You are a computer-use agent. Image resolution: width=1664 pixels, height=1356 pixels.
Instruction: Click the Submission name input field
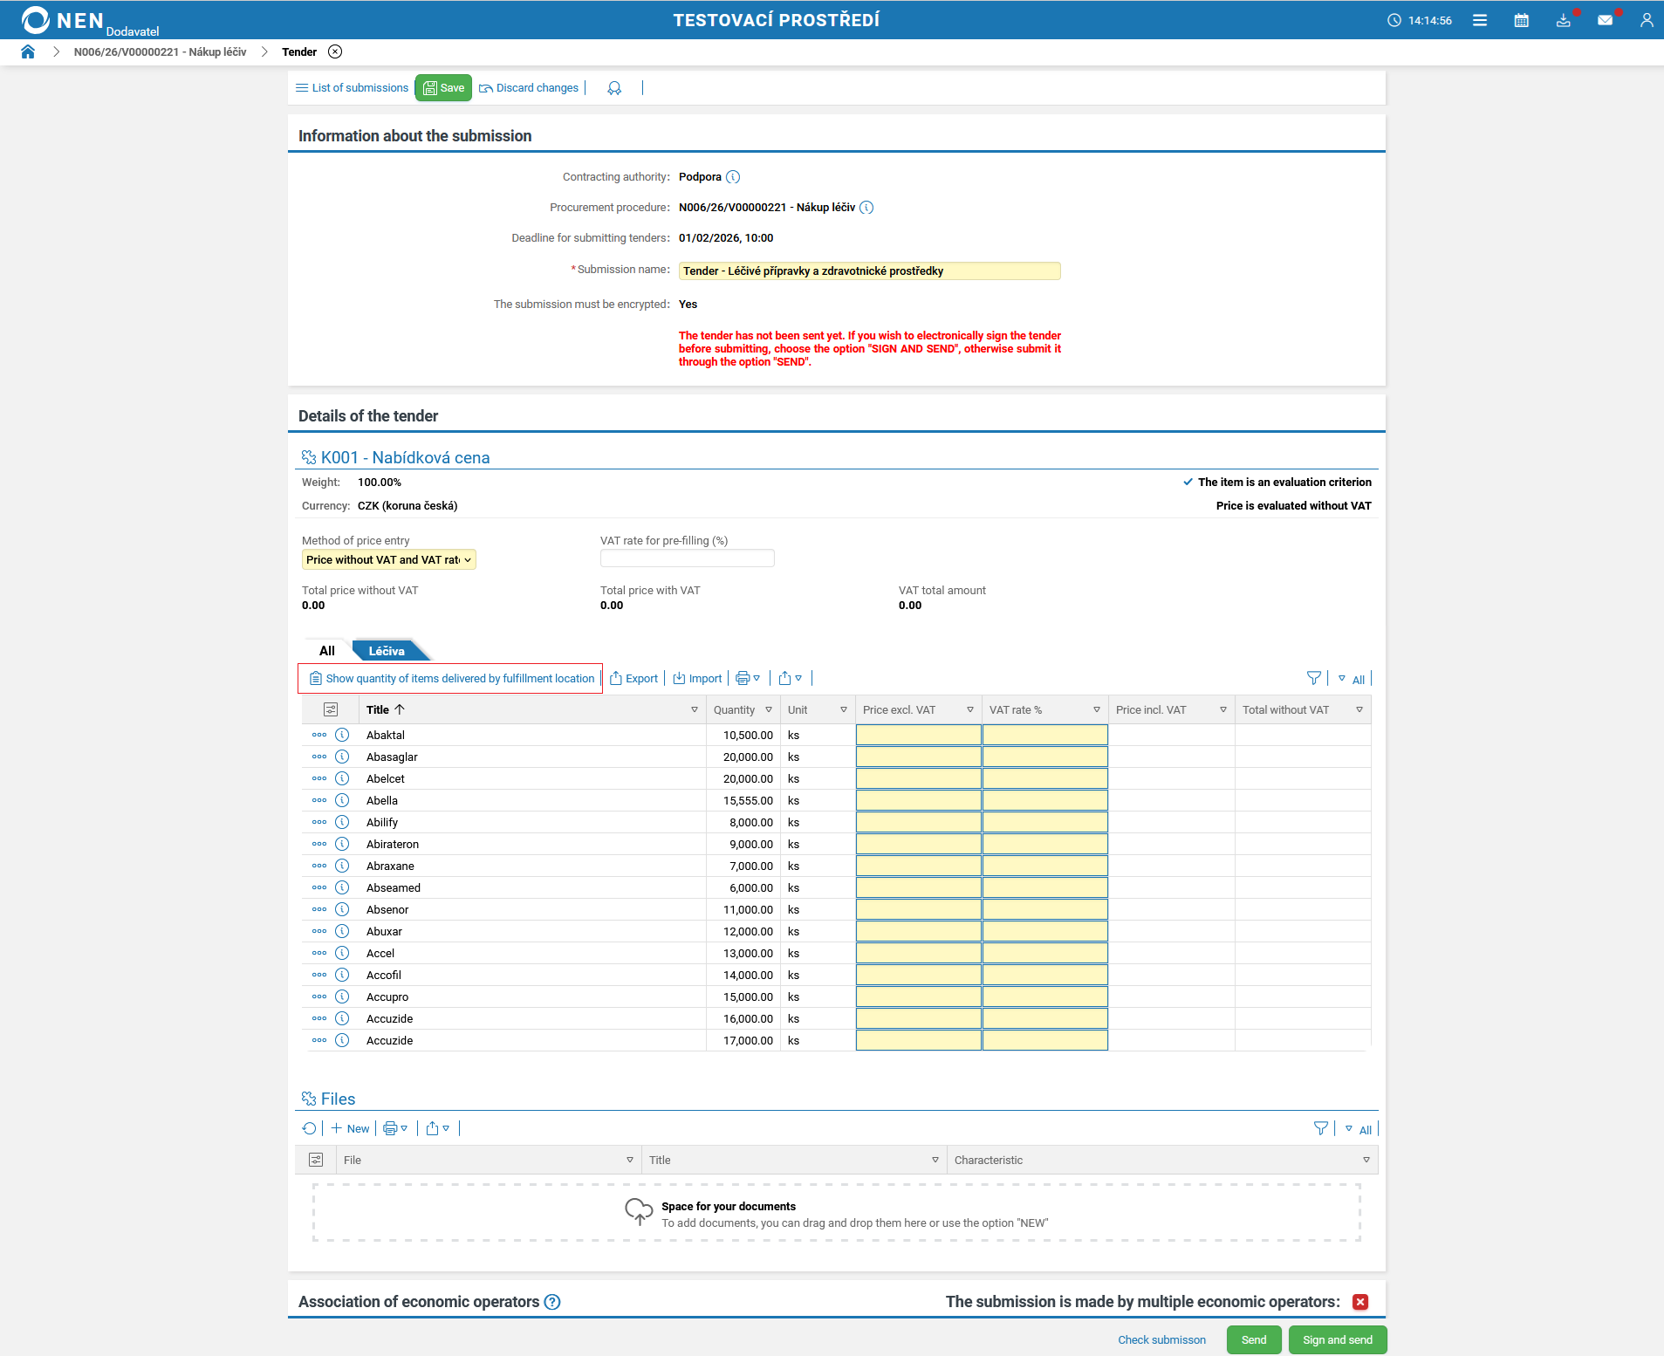pyautogui.click(x=869, y=271)
